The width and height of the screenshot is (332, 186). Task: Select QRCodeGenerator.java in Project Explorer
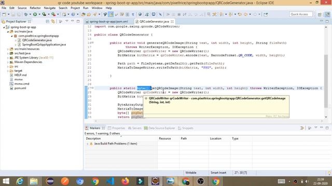pos(37,40)
